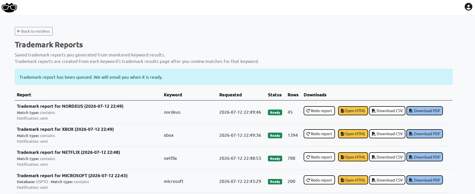
Task: Click the Trademark Reports page heading
Action: click(x=49, y=45)
